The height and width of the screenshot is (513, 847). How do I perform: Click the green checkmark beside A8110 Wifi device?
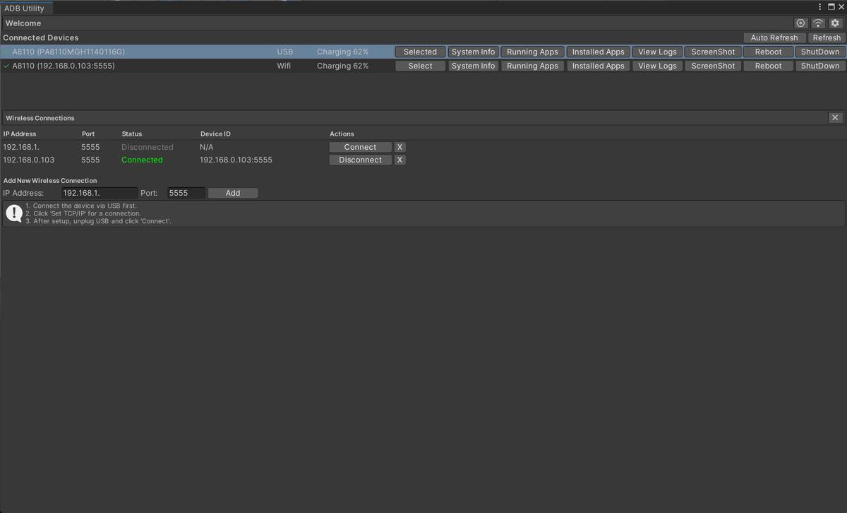coord(6,66)
